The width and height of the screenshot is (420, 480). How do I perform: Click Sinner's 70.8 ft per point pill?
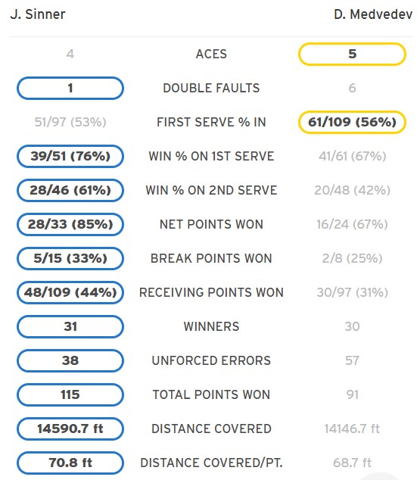point(70,463)
